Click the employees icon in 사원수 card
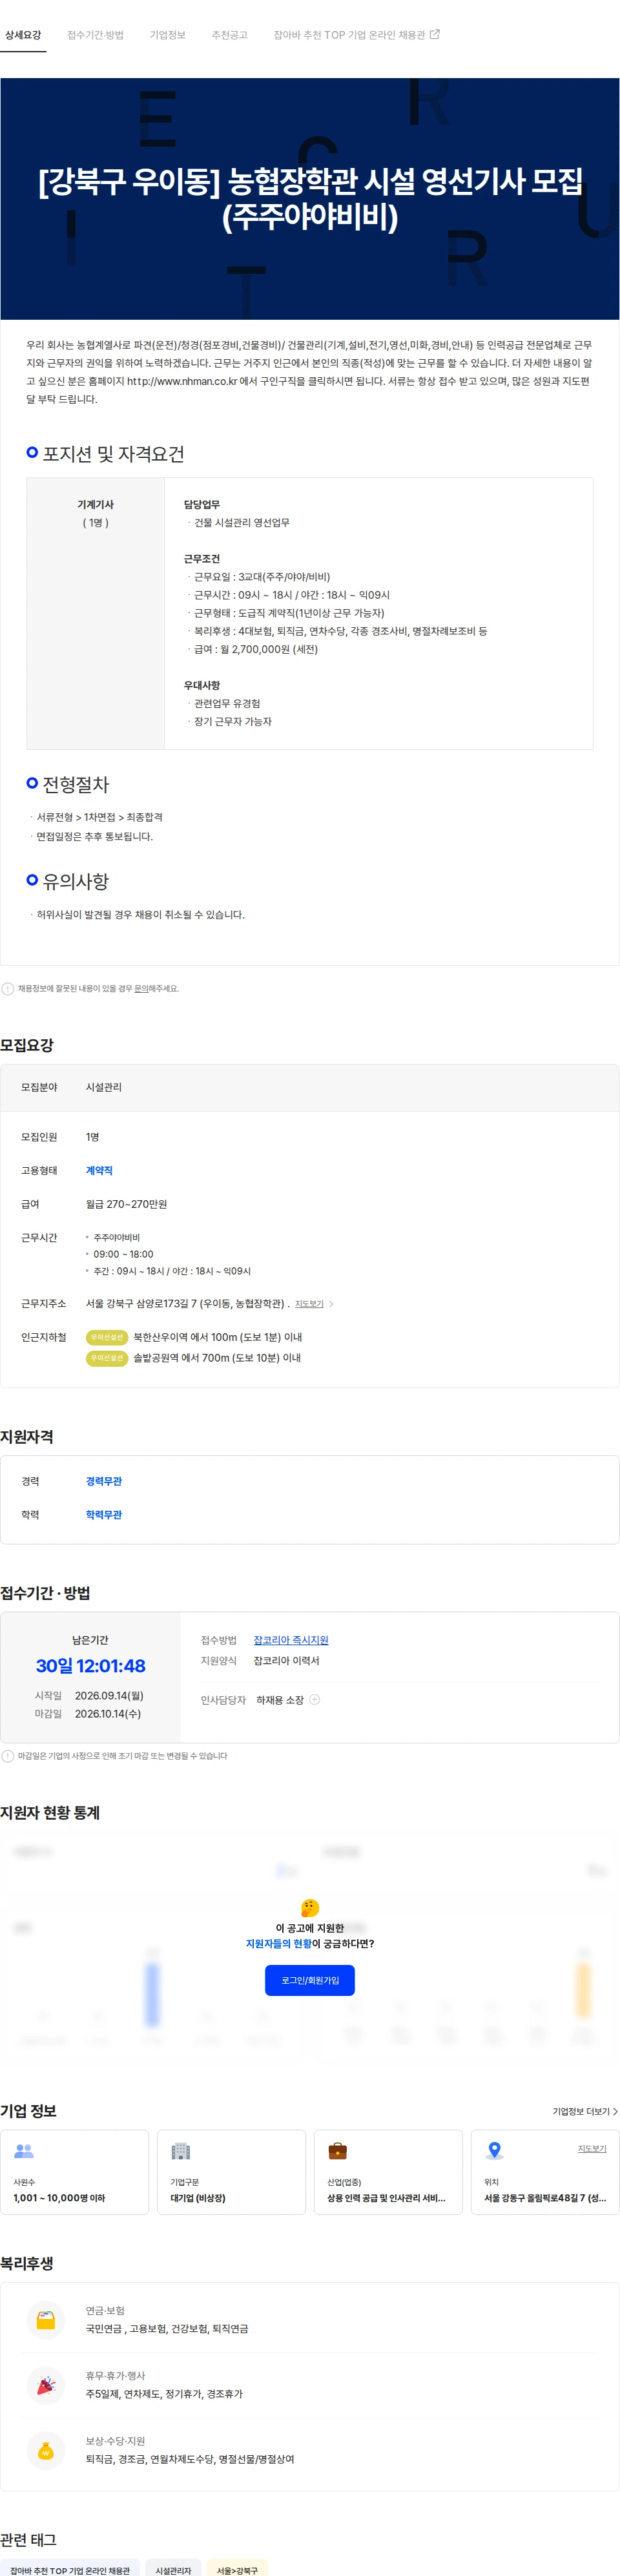This screenshot has height=2576, width=620. (x=24, y=2150)
